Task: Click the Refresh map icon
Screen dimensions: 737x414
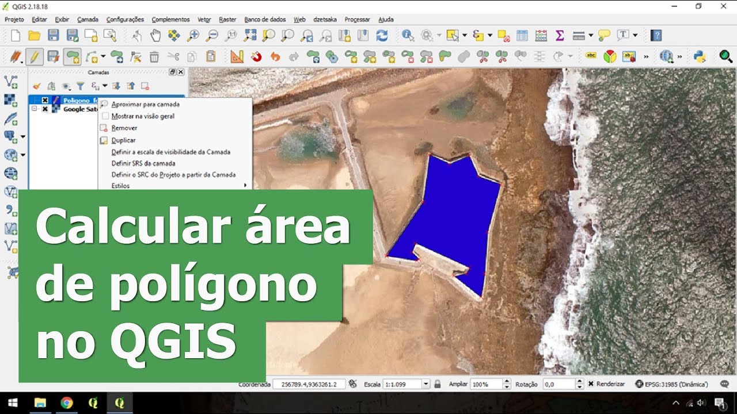Action: pyautogui.click(x=382, y=36)
